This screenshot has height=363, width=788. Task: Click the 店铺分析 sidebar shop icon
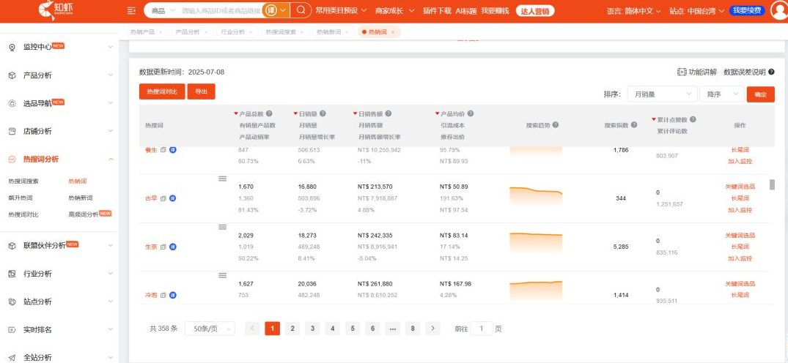(x=12, y=131)
